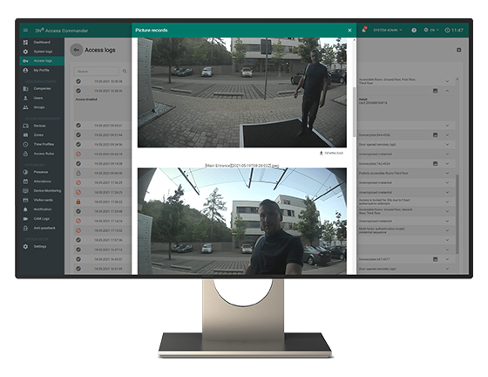
Task: Click the Search input field
Action: click(x=97, y=72)
